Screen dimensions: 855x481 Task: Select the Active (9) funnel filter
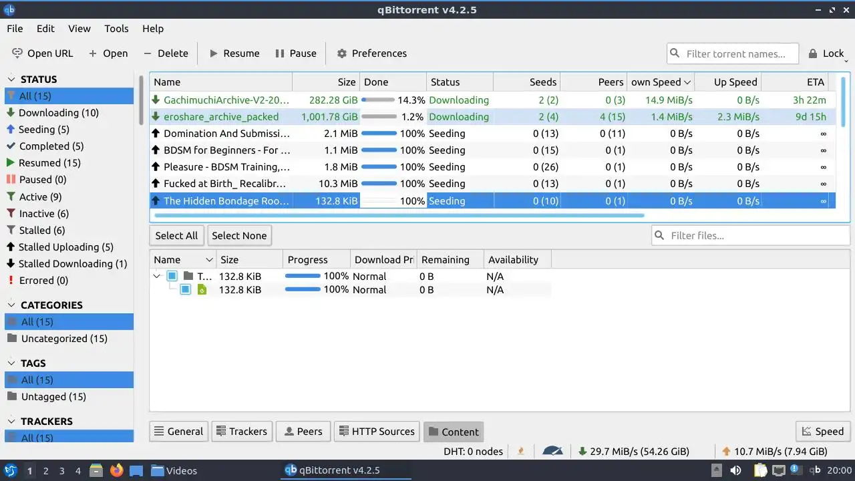69,197
